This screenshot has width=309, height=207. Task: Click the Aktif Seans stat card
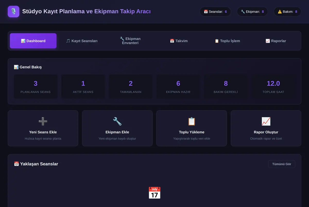pyautogui.click(x=83, y=86)
